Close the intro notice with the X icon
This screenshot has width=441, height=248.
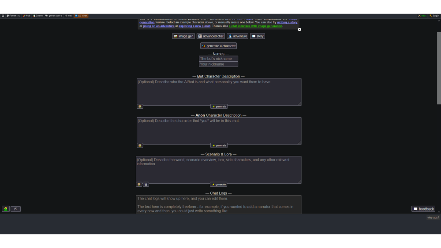click(x=299, y=30)
